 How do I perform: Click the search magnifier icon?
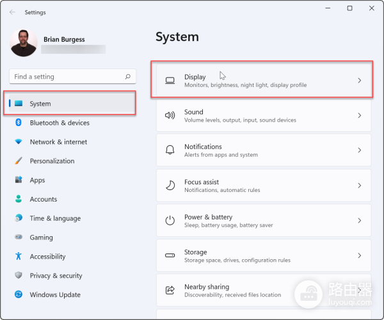(128, 77)
